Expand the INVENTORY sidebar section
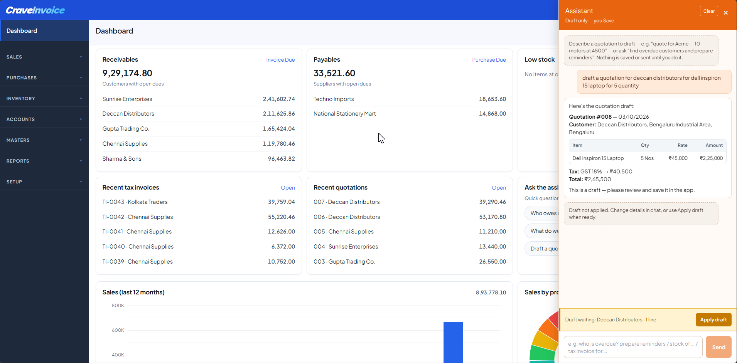 point(44,98)
